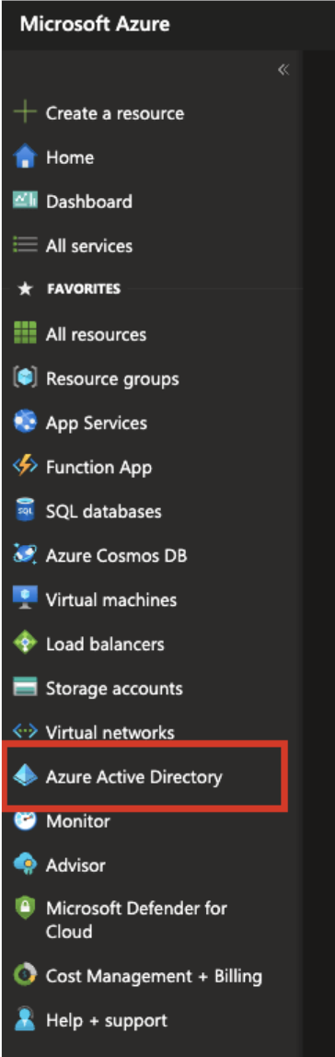Click the blue Home house icon

click(x=25, y=157)
